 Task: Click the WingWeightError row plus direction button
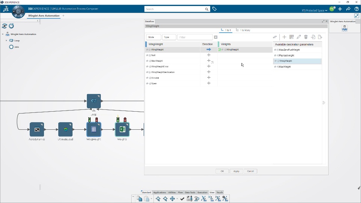coord(209,66)
